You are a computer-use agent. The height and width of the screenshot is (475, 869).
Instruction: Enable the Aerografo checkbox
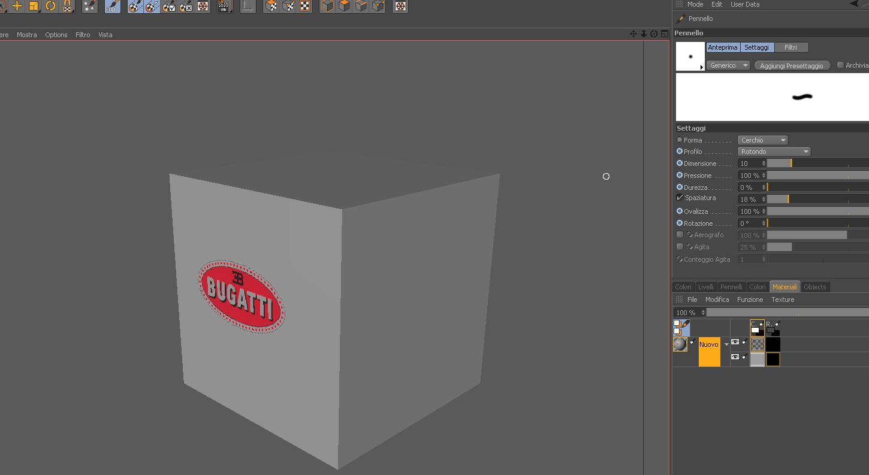[680, 235]
